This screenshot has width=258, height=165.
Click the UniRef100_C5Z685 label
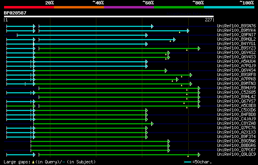(236, 93)
